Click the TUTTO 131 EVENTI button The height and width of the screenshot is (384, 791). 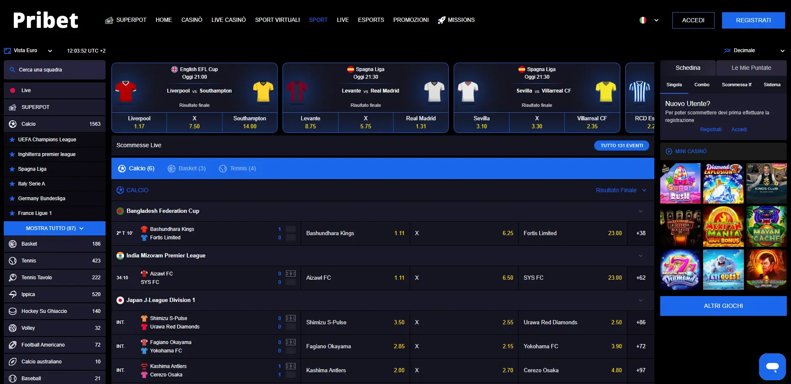click(x=621, y=146)
